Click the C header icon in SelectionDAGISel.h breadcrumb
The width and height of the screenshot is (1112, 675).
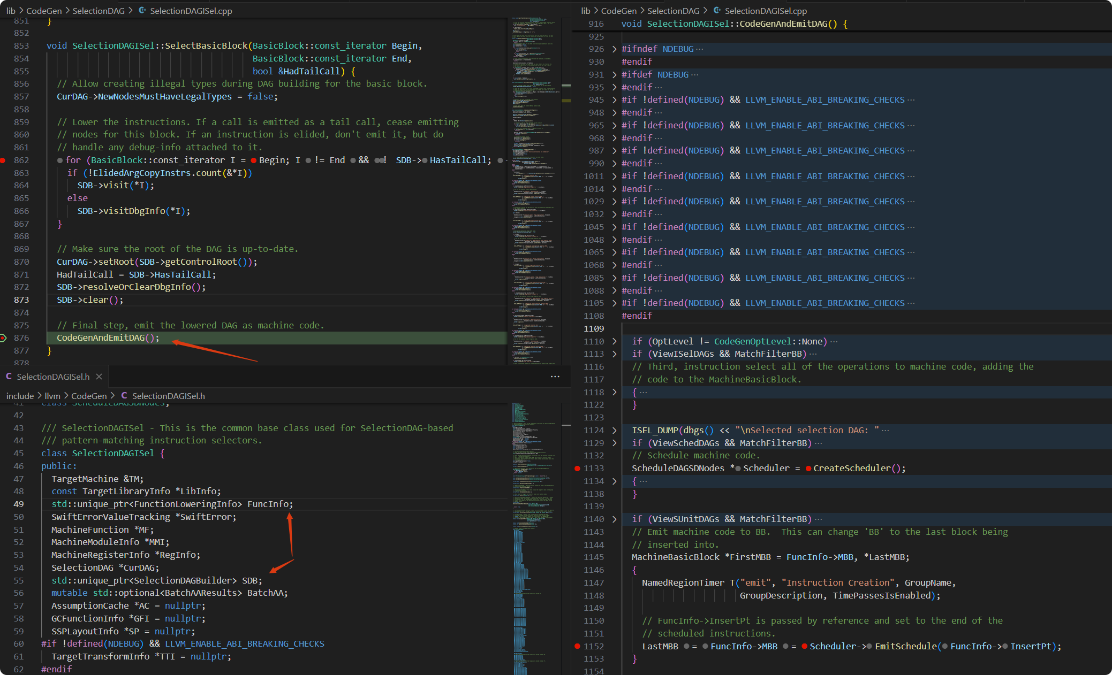(124, 396)
